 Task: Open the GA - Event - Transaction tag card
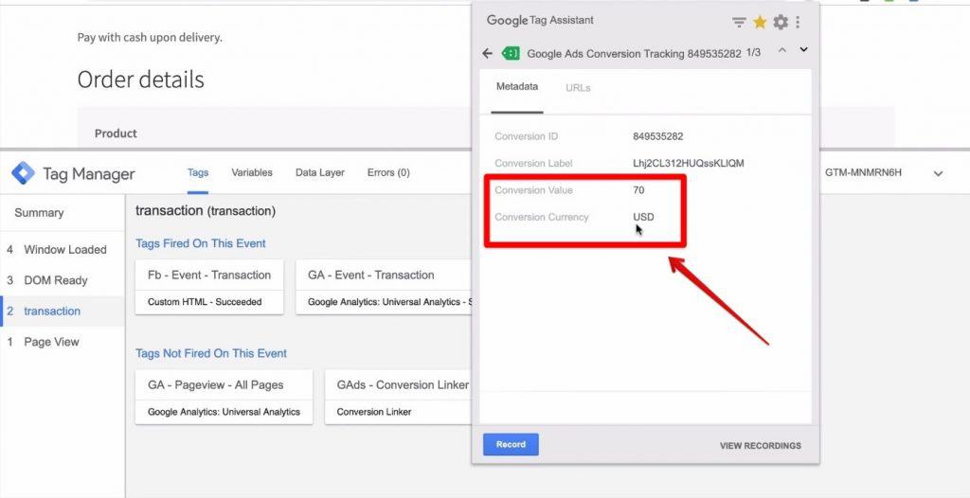click(x=385, y=287)
